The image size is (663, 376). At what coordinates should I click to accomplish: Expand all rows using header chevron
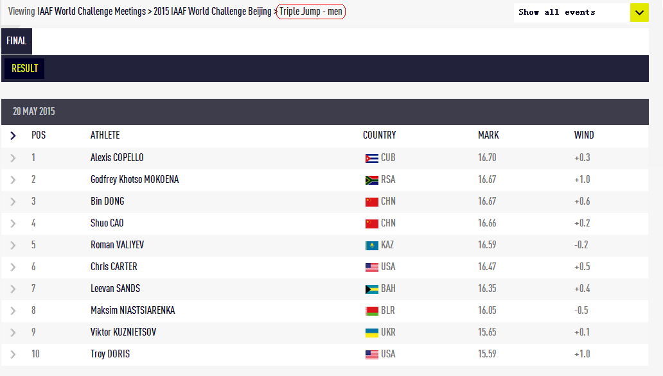pyautogui.click(x=13, y=135)
